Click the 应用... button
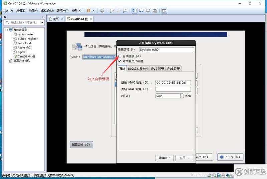The width and height of the screenshot is (267, 179). [x=184, y=158]
